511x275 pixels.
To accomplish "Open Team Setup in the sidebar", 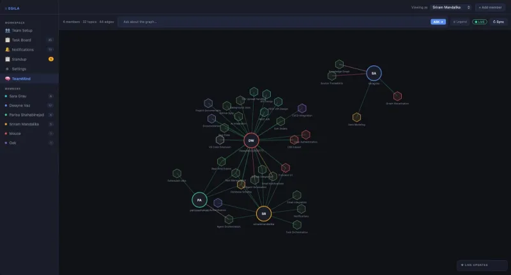I will (29, 30).
